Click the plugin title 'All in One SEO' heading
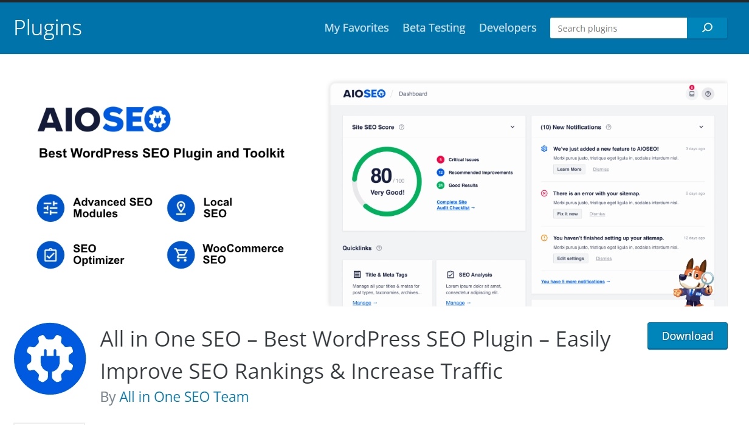Image resolution: width=749 pixels, height=425 pixels. [x=355, y=354]
